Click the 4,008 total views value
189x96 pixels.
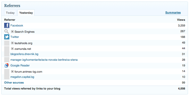(x=181, y=88)
